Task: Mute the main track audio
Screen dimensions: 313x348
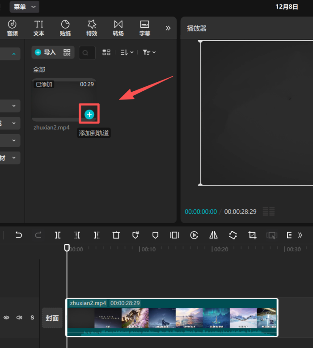Action: point(19,318)
